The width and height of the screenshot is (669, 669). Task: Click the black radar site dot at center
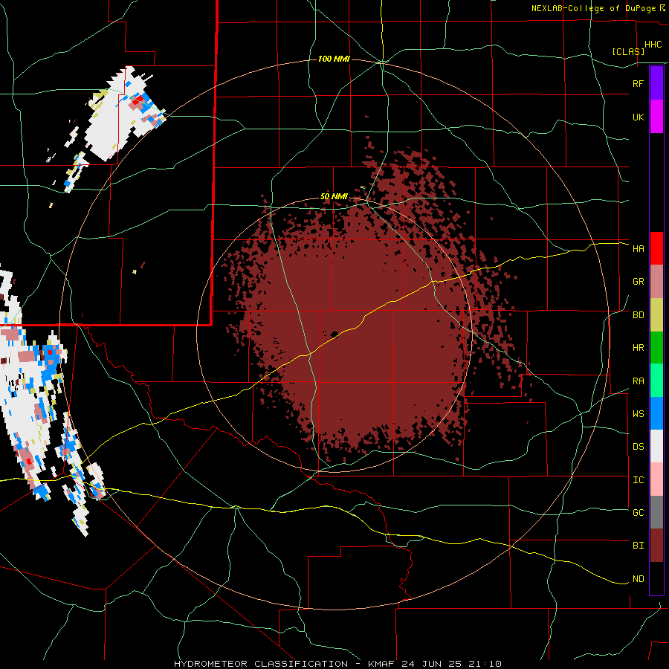[334, 334]
